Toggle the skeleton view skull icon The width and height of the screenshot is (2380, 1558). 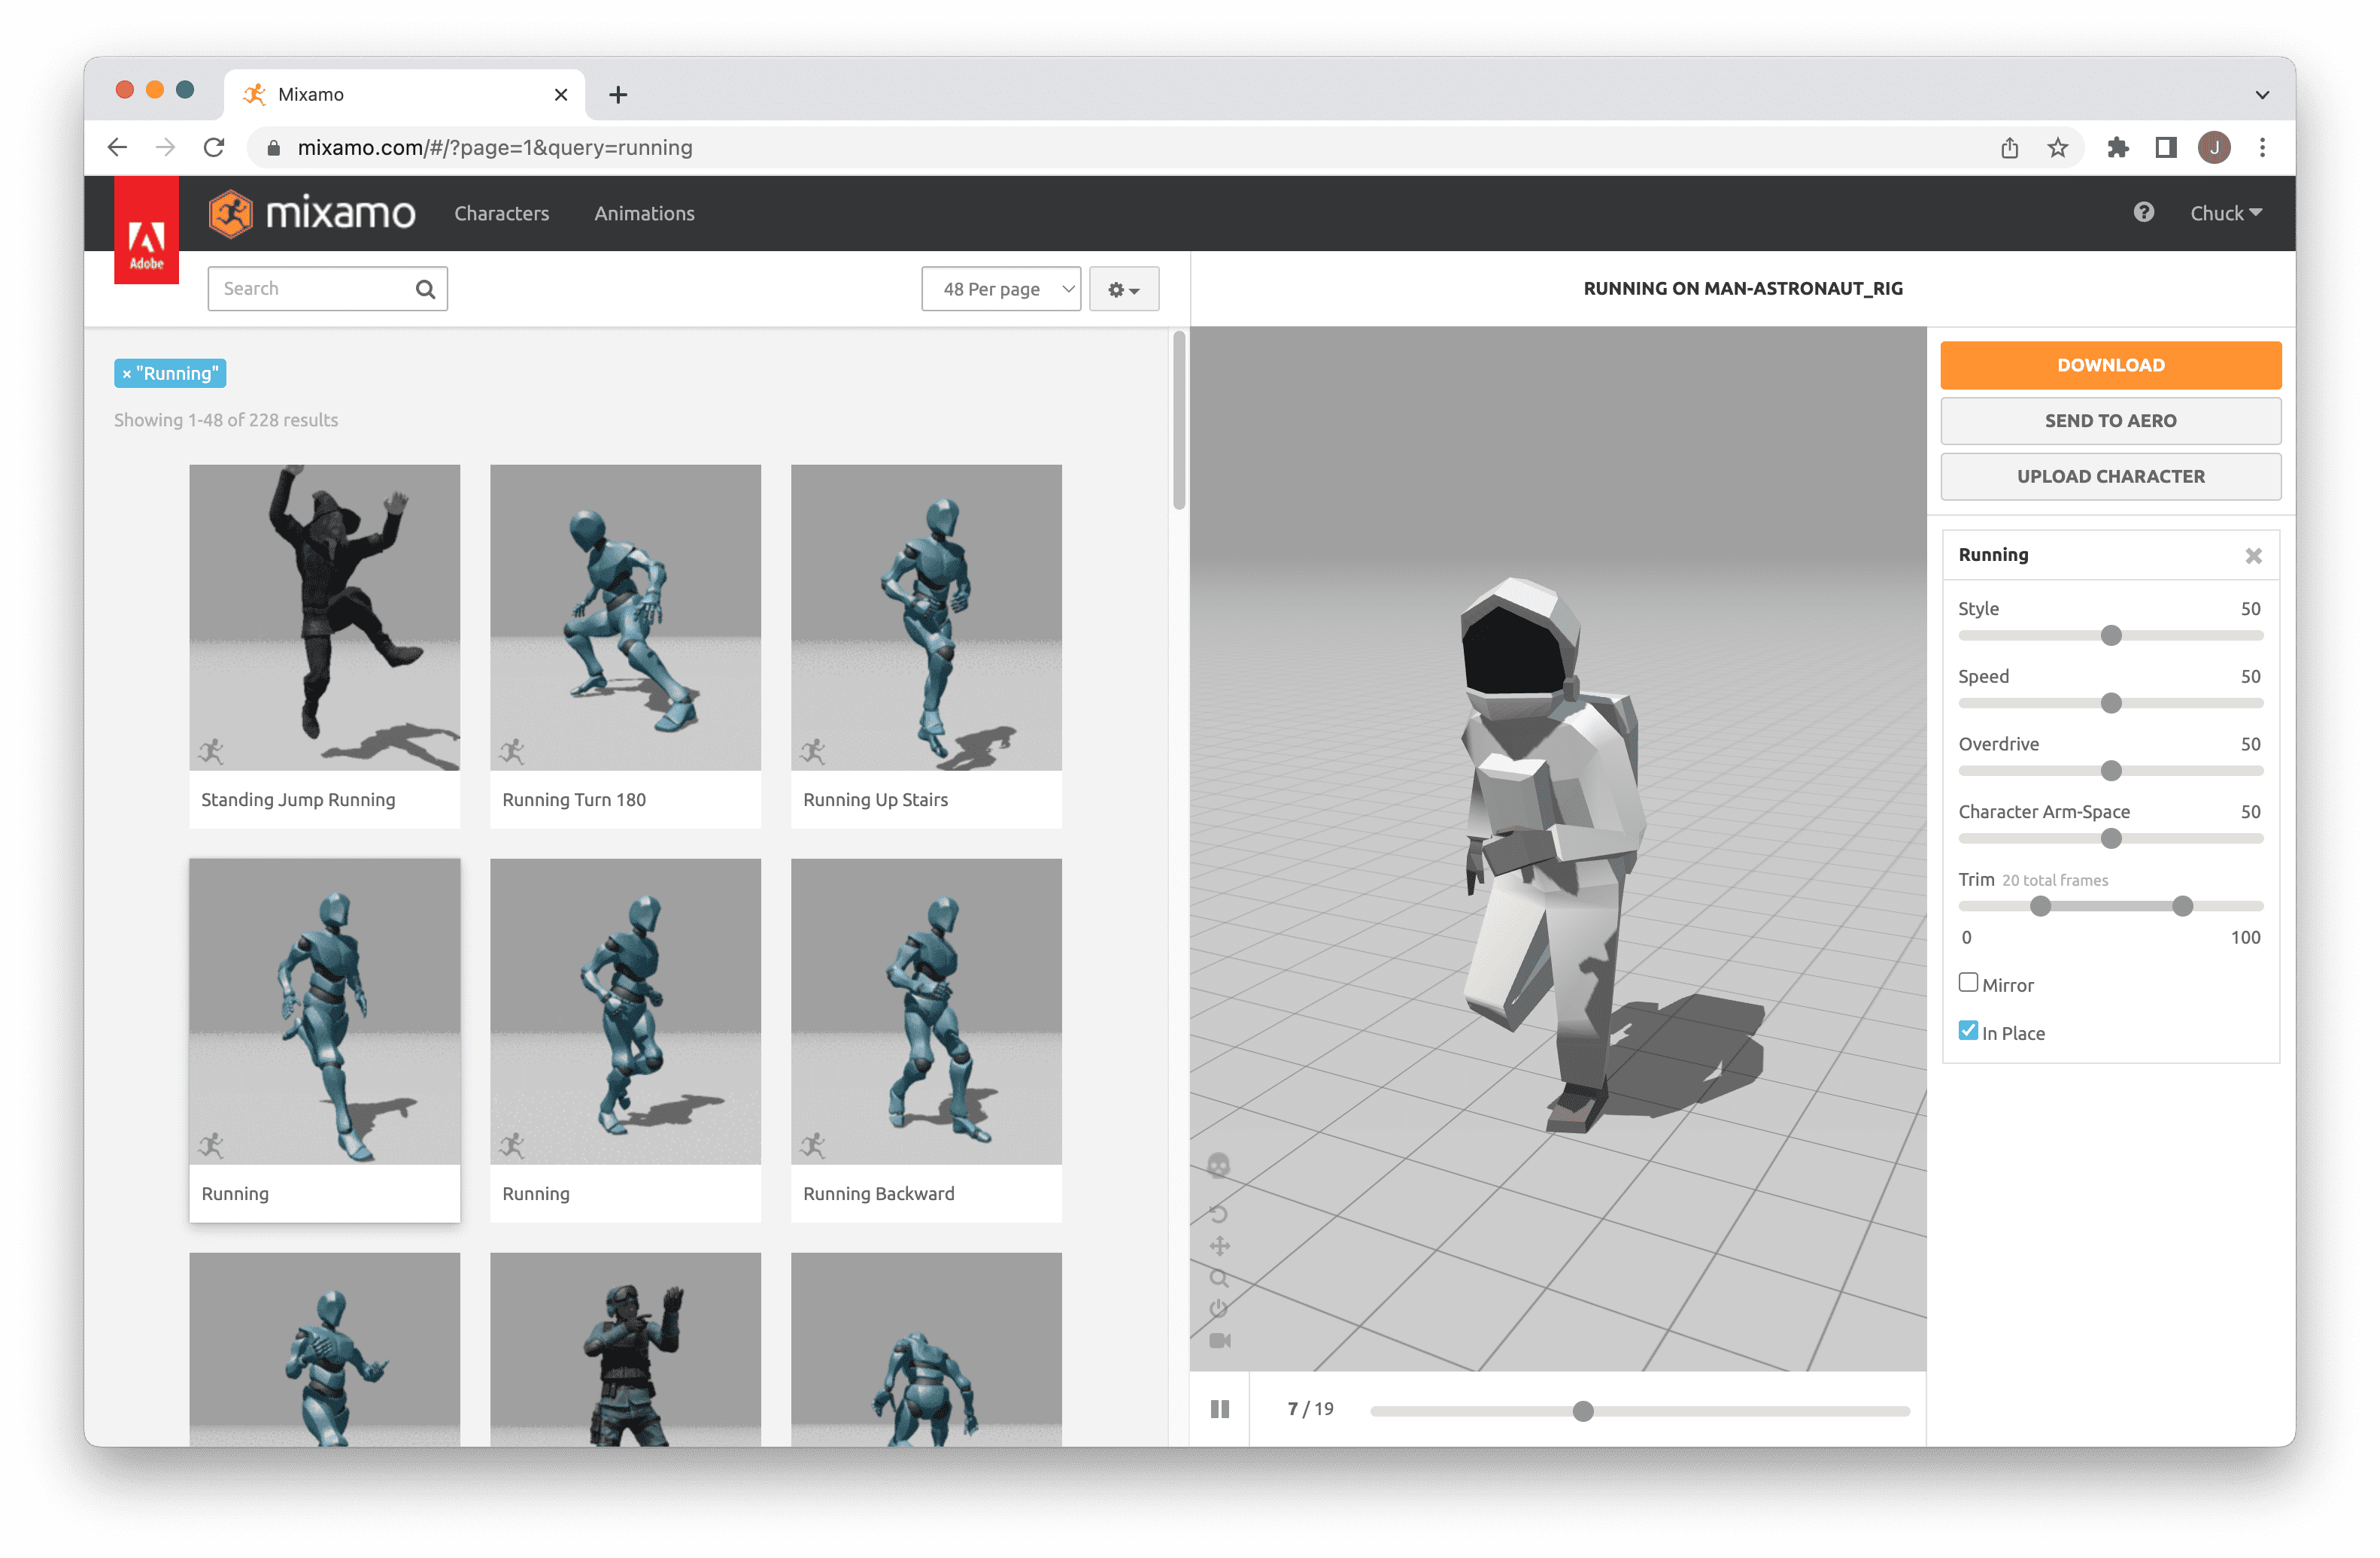(1218, 1165)
